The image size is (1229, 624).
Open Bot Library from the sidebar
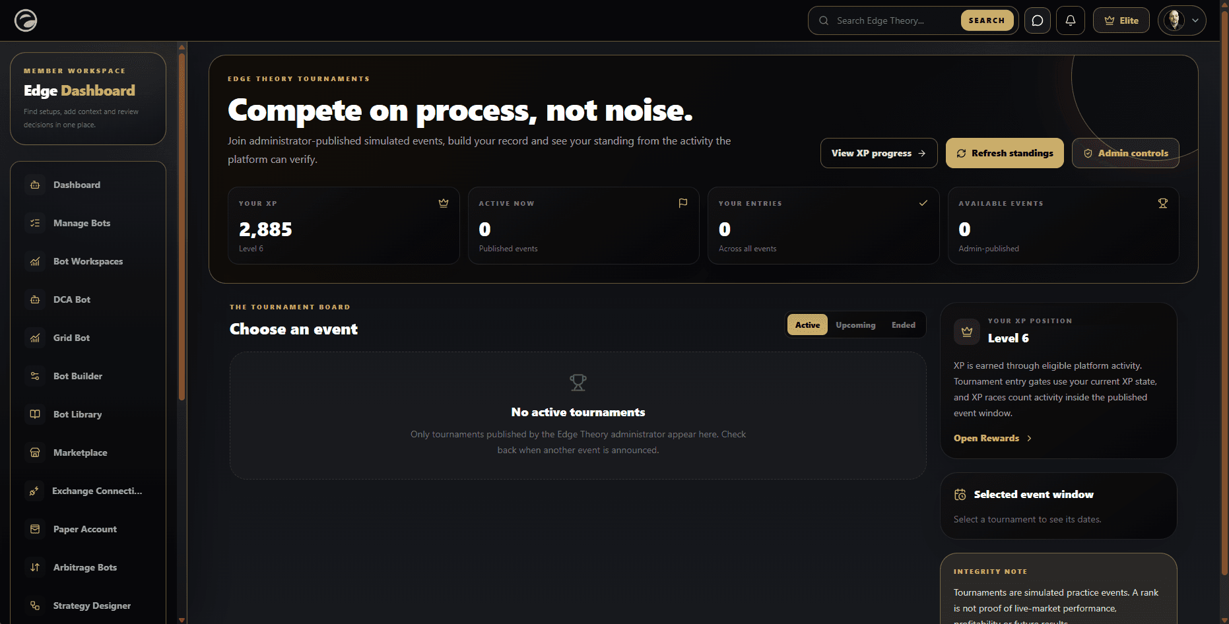click(x=88, y=414)
